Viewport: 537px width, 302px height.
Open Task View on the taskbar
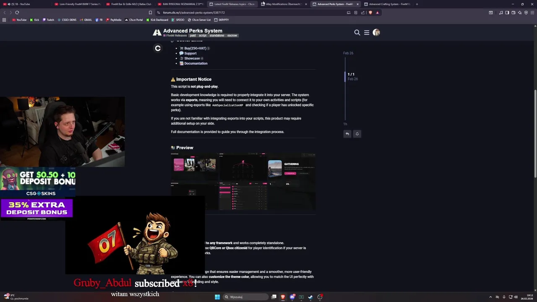[x=274, y=297]
